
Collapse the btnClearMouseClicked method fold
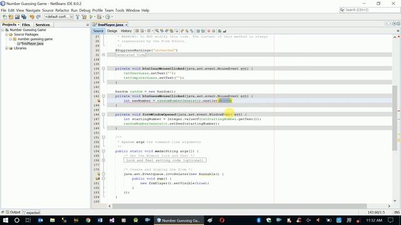(x=103, y=69)
